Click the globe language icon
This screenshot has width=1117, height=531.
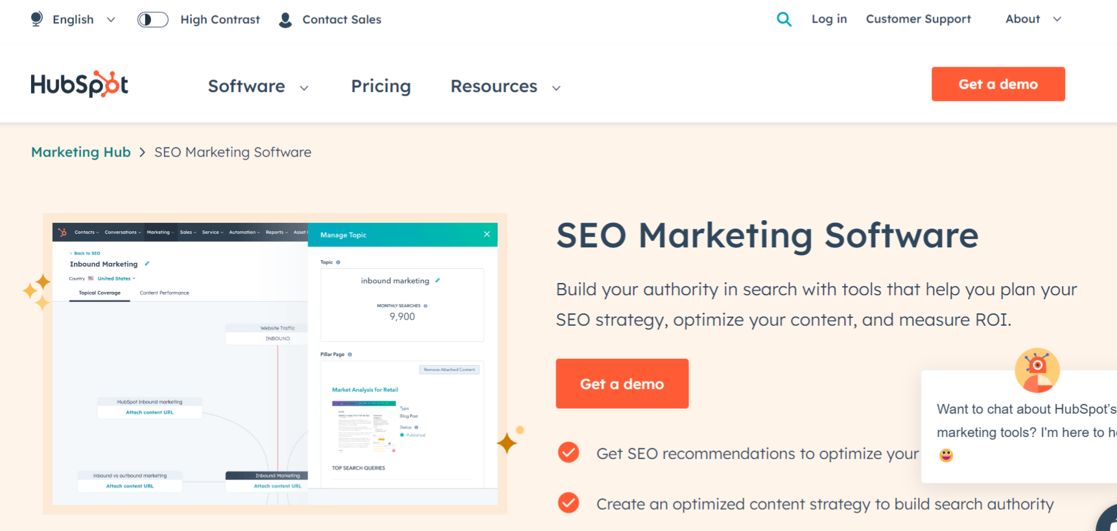tap(37, 19)
